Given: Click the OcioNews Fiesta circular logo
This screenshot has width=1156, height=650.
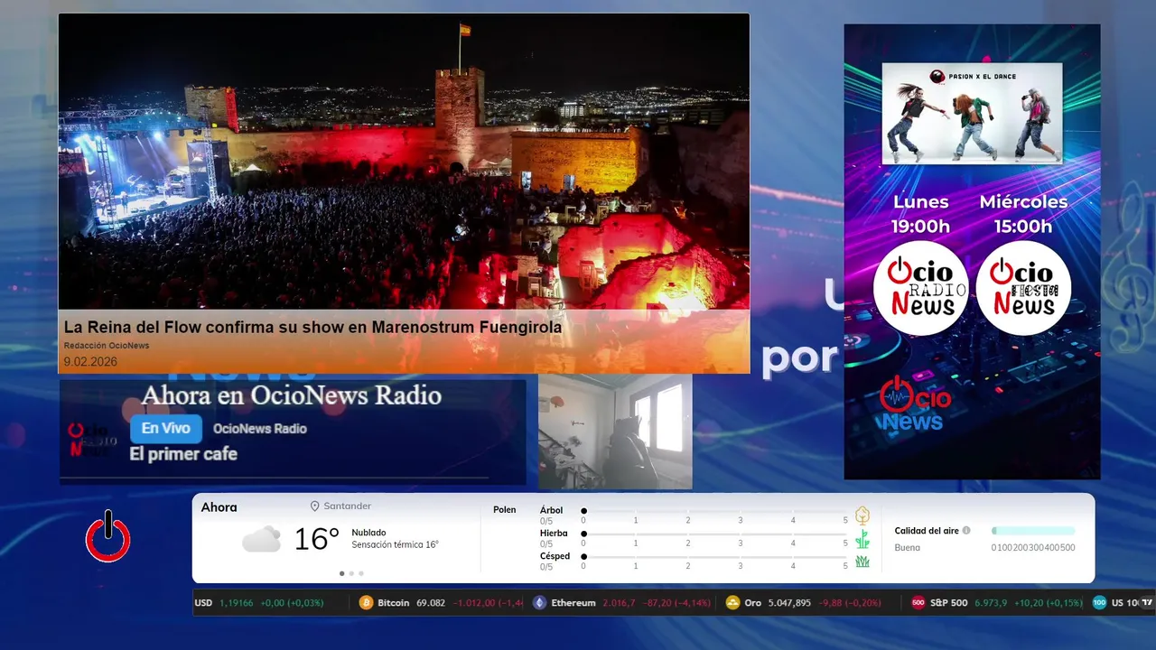Looking at the screenshot, I should (x=1023, y=288).
